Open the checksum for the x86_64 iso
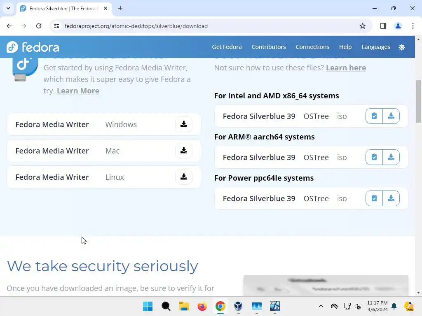Screen dimensions: 422x316 click(x=374, y=116)
